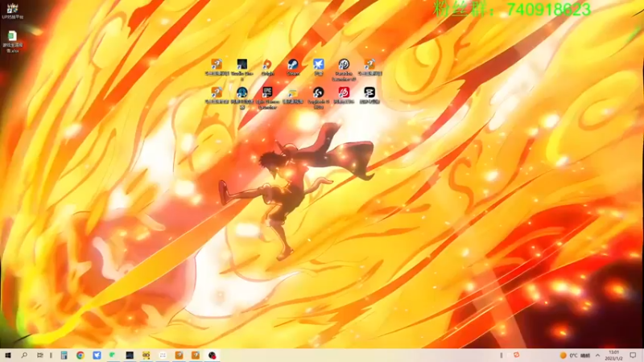Open the blue bird app in taskbar

[97, 356]
